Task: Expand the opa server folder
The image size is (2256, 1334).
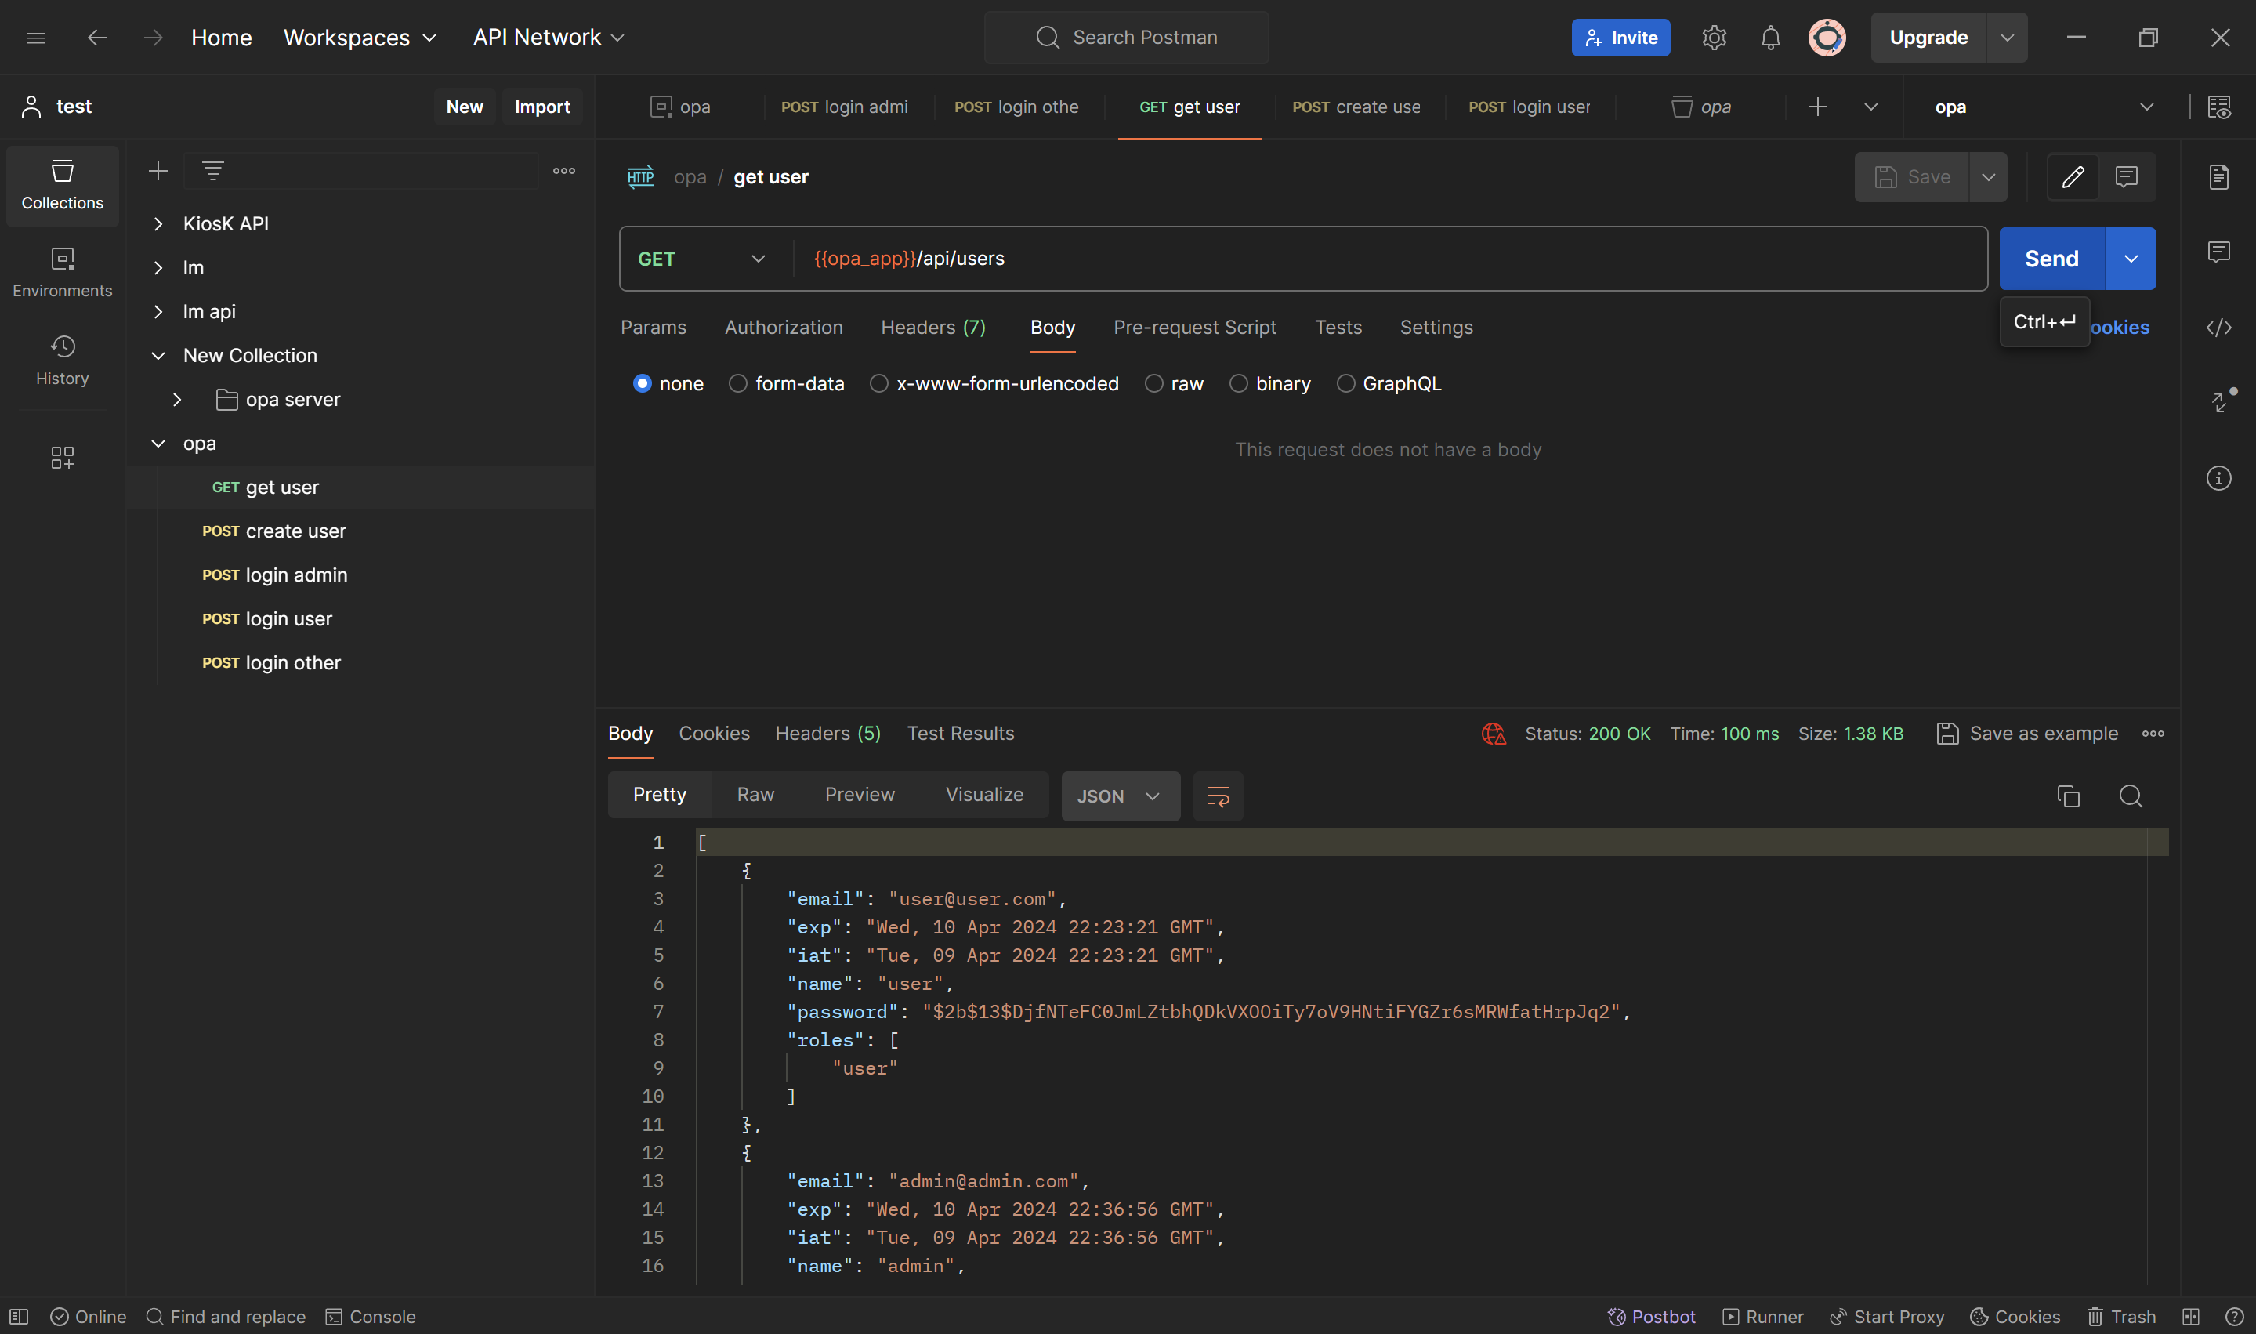Action: 177,400
